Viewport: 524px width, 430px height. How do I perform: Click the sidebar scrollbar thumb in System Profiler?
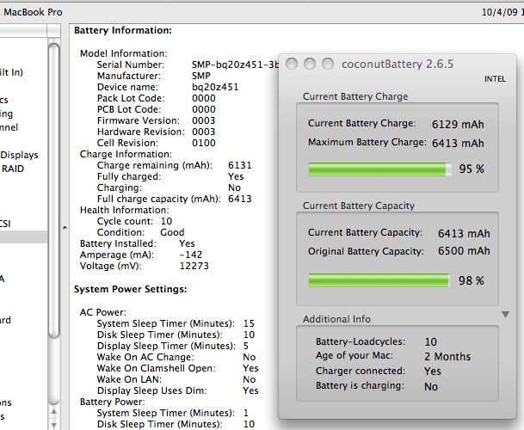[x=53, y=190]
